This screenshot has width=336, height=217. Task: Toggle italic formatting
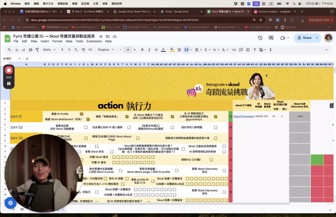coord(149,49)
